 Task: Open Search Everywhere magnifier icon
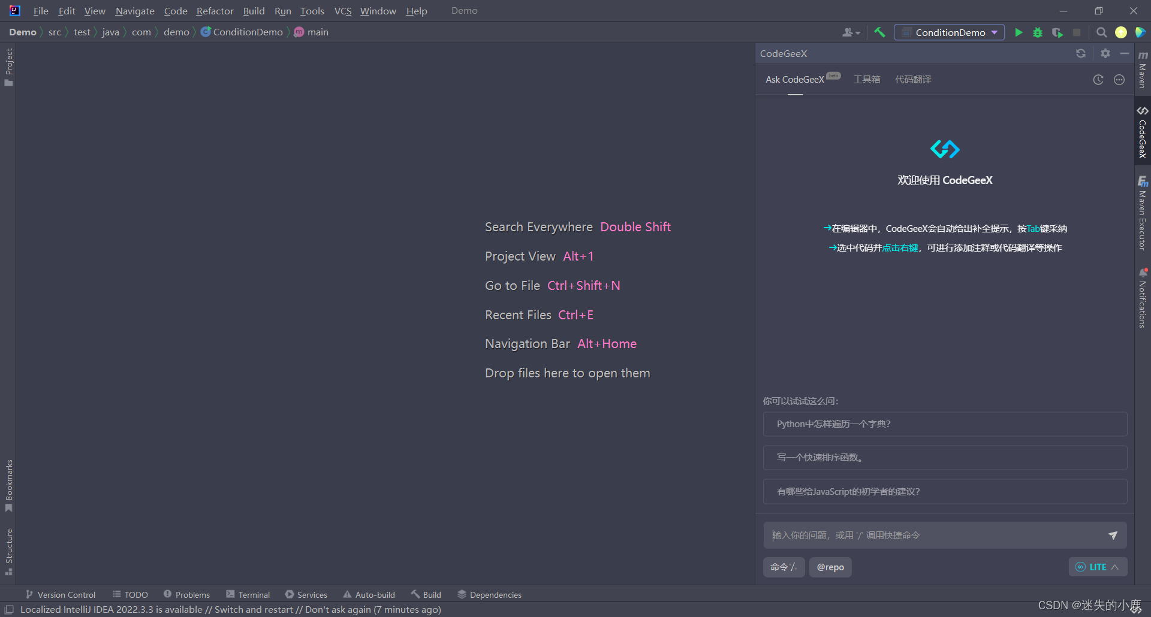tap(1102, 32)
